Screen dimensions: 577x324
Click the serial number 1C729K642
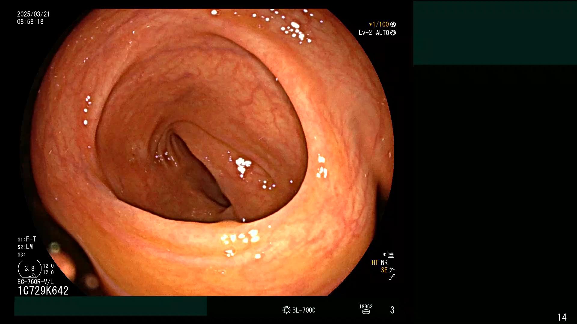[43, 290]
